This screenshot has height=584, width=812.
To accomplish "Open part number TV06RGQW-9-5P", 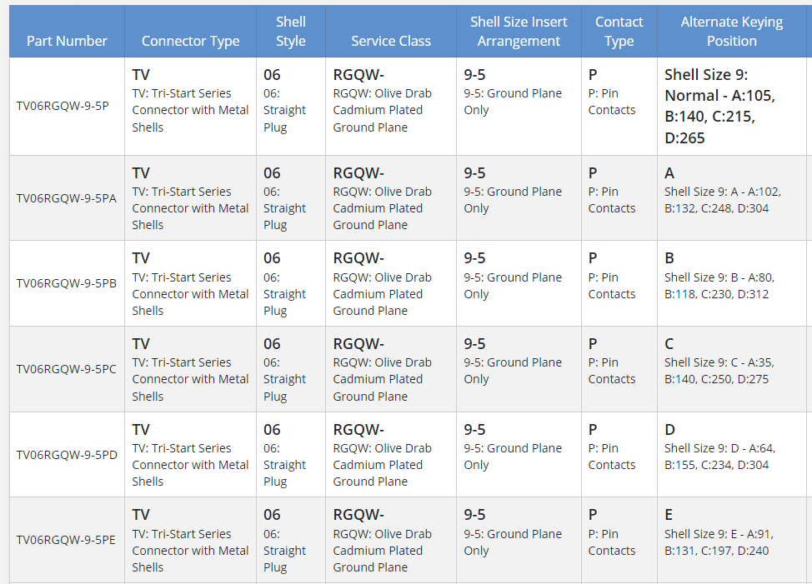I will tap(63, 106).
